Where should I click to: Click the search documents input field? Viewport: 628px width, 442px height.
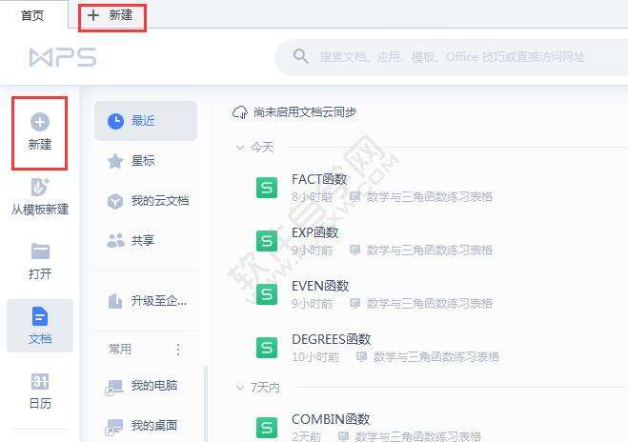pyautogui.click(x=453, y=57)
